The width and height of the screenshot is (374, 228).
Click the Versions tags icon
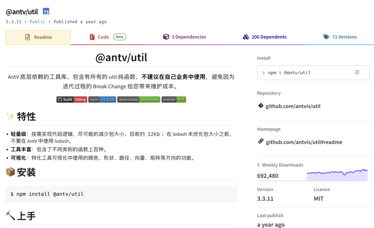click(326, 37)
